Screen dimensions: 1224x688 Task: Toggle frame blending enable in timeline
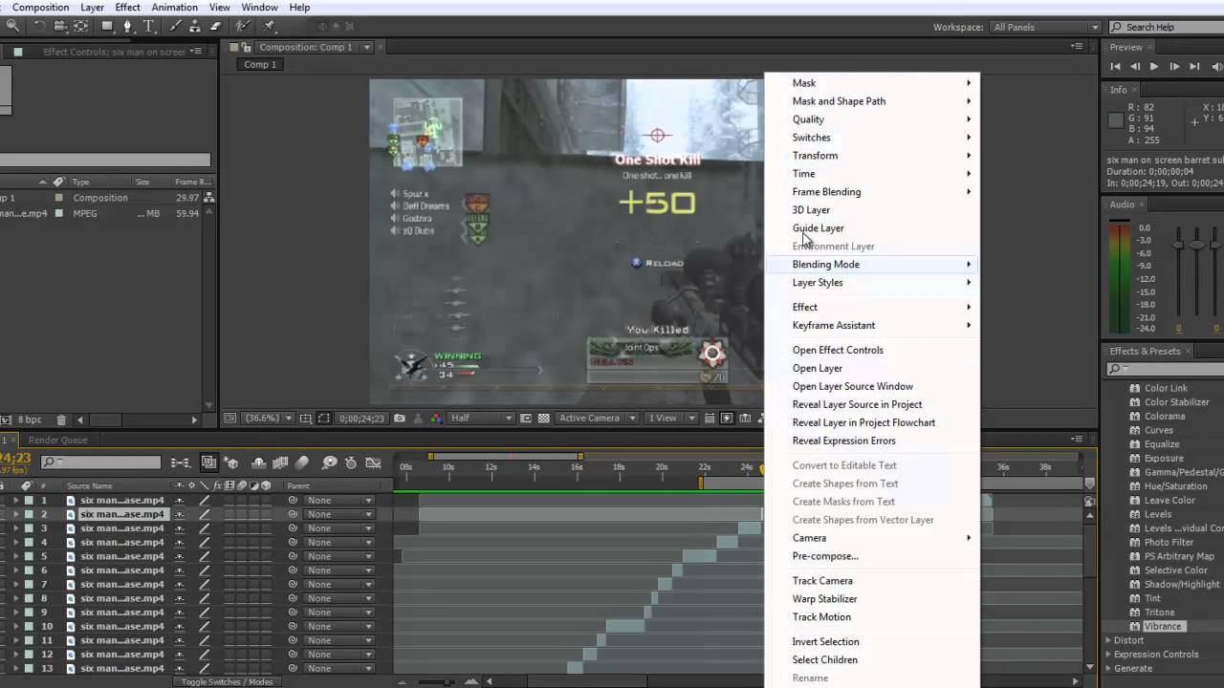pos(280,462)
